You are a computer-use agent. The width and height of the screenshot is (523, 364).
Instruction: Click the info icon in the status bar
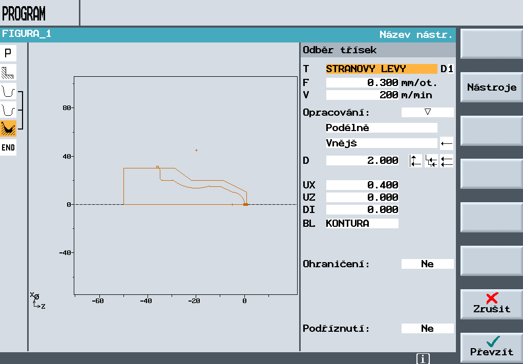click(x=423, y=359)
